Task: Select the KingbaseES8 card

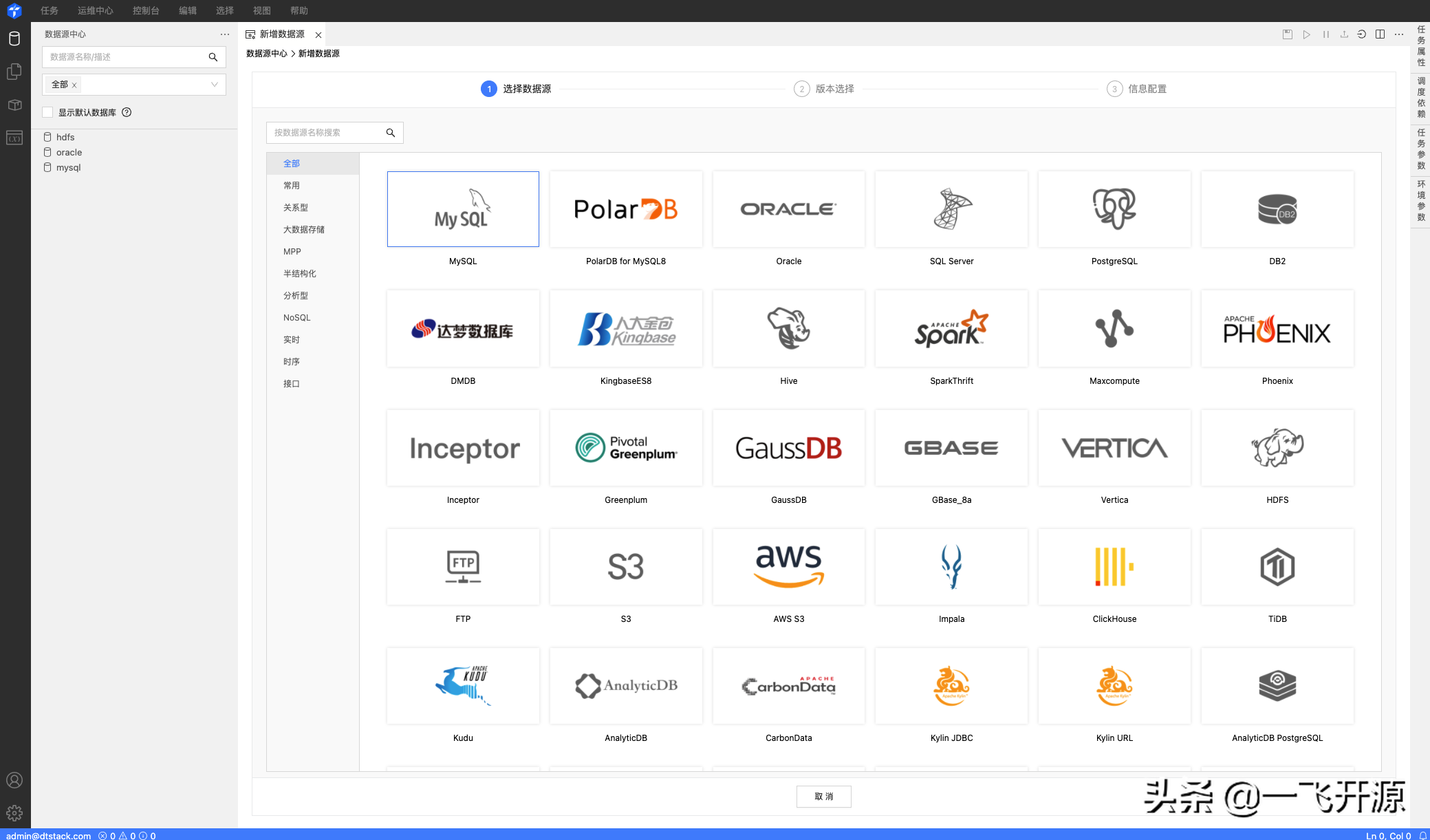Action: coord(626,329)
